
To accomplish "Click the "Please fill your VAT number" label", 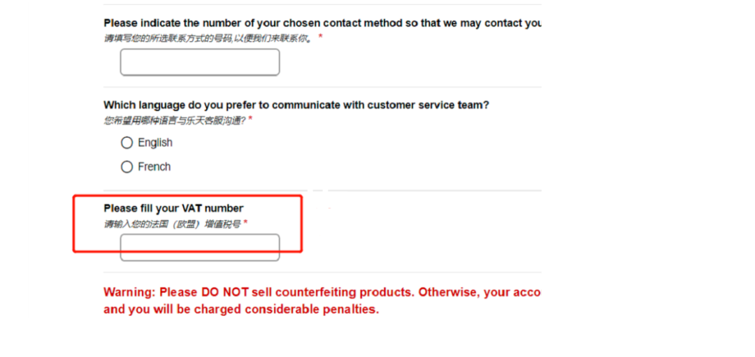I will click(173, 208).
